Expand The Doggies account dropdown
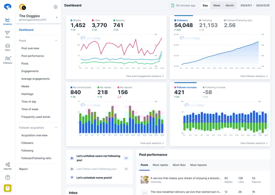The height and width of the screenshot is (195, 275). (57, 17)
